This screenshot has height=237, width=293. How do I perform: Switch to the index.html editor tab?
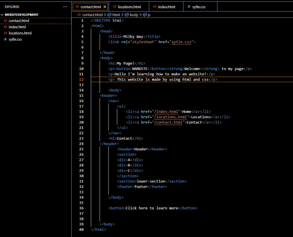click(x=167, y=7)
